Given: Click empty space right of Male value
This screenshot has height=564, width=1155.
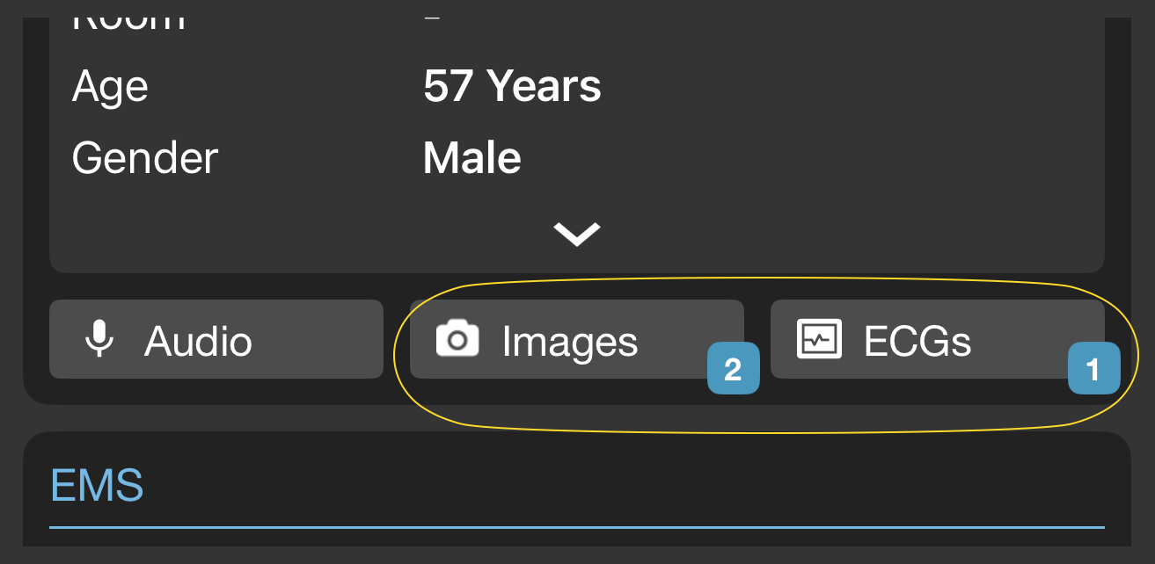Looking at the screenshot, I should [x=792, y=159].
